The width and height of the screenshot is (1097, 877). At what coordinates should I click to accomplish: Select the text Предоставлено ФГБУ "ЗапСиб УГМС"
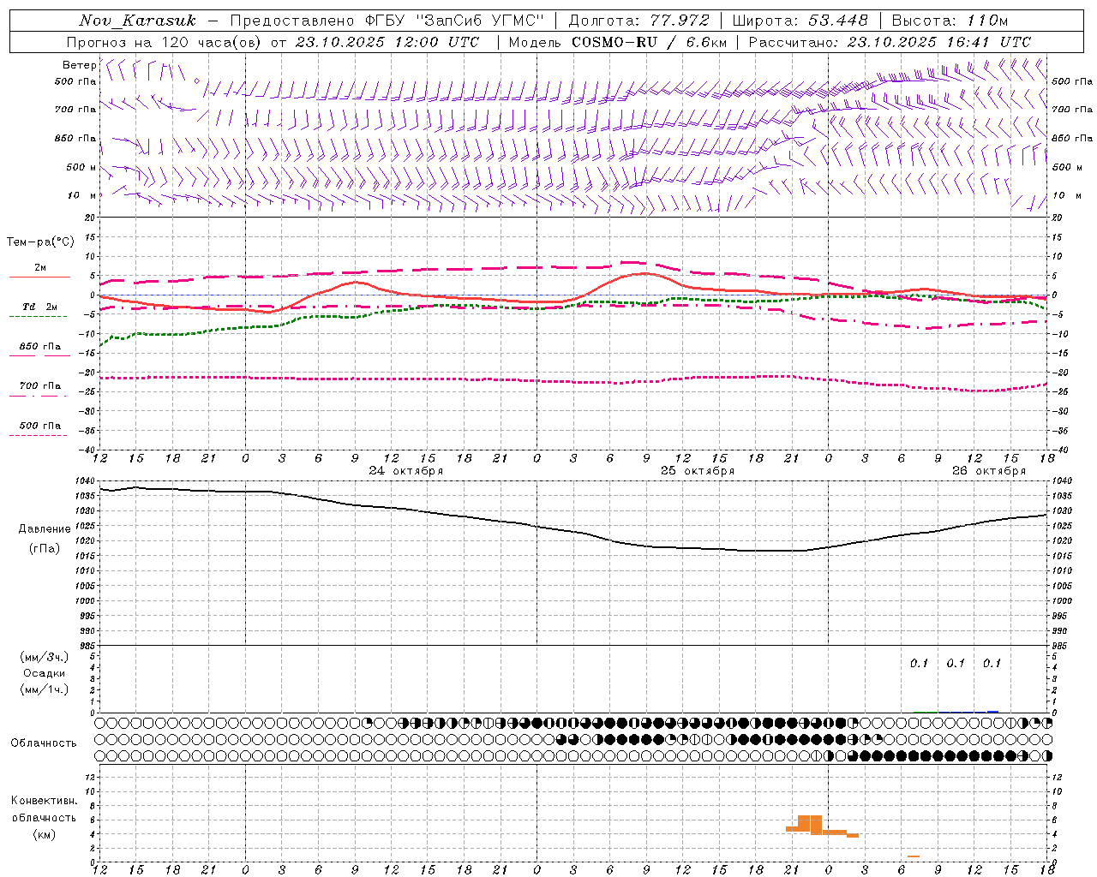(x=387, y=20)
